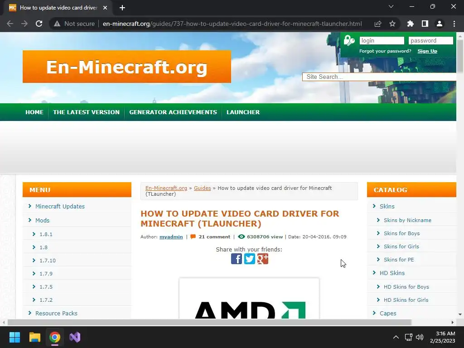Open GENERATOR ACHIEVEMENTS menu item

173,112
